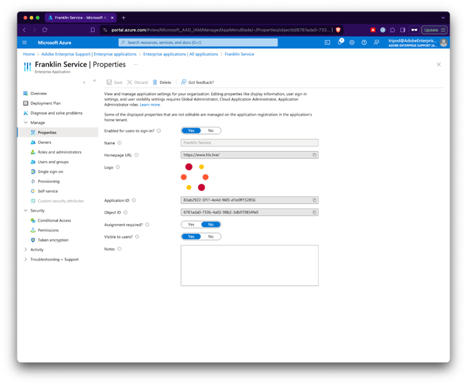The width and height of the screenshot is (467, 385).
Task: Show info tooltip next to Homepage URL
Action: pos(136,155)
